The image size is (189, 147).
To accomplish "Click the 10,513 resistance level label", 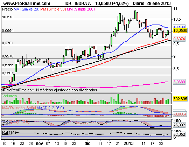I will tap(8, 17).
